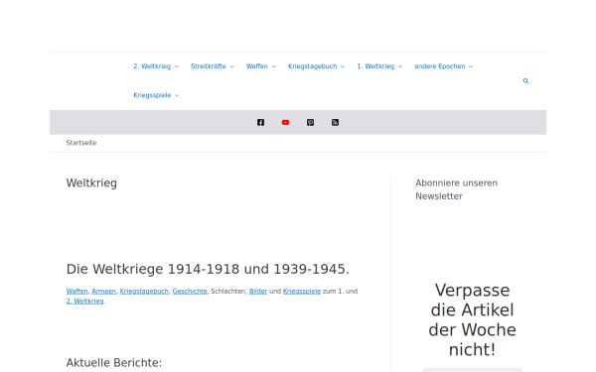
Task: Select the Die Weltkriege 1914-1918 heading
Action: click(x=208, y=269)
